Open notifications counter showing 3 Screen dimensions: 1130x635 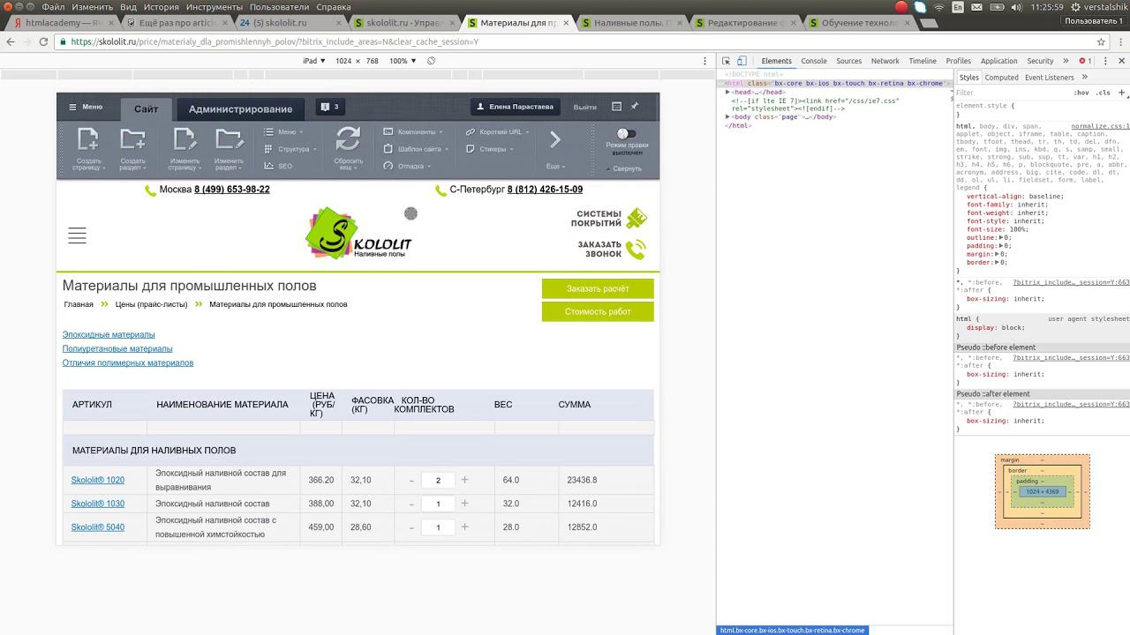[x=330, y=107]
